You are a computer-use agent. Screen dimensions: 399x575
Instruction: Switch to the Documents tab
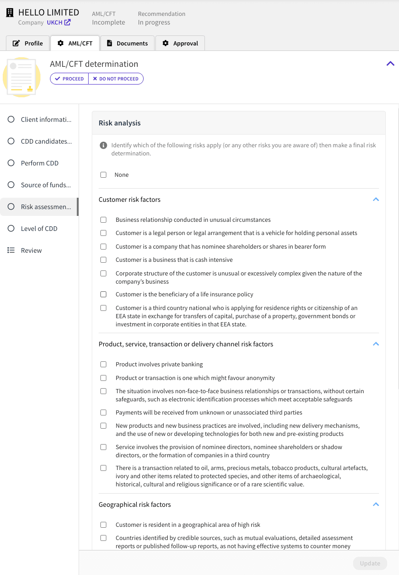tap(127, 43)
